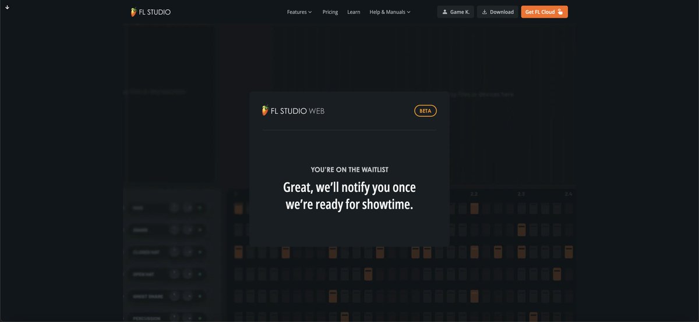Viewport: 699px width, 322px height.
Task: Select the Open Hat channel label in the background
Action: [142, 274]
